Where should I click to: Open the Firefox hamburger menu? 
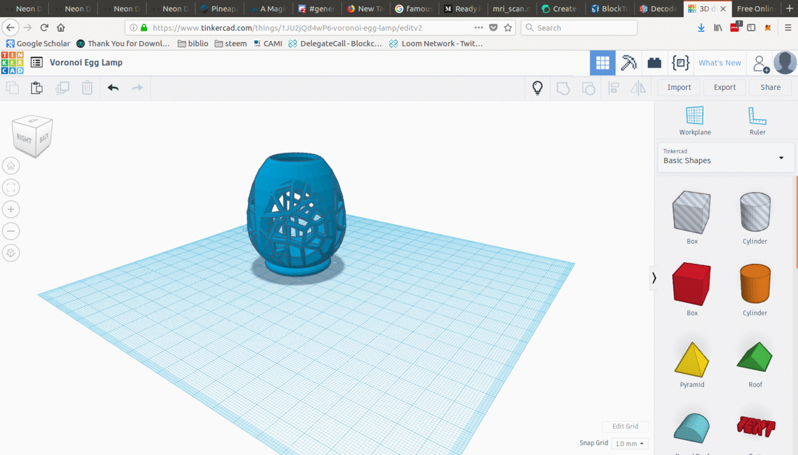788,28
